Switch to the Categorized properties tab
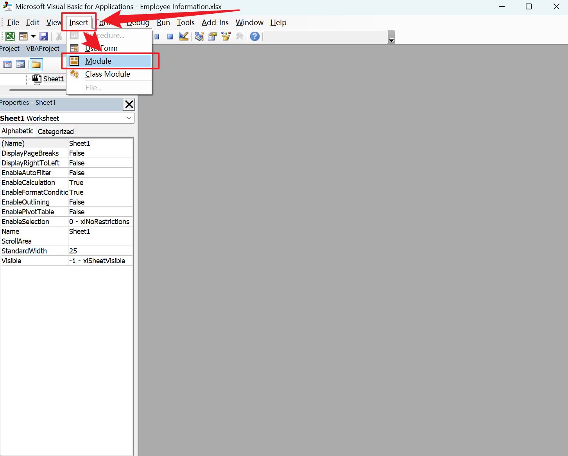 click(56, 131)
